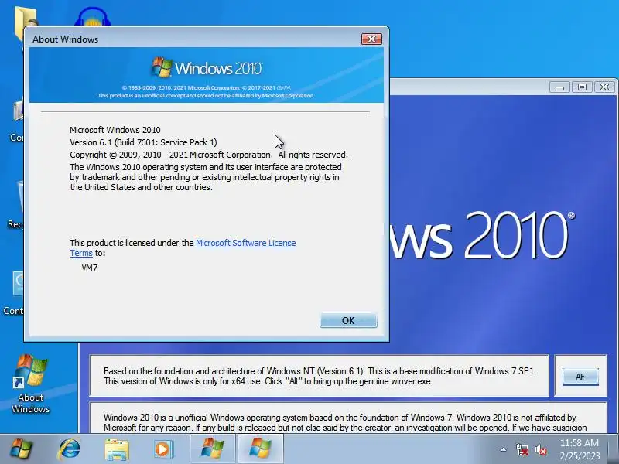Open About Windows desktop shortcut
Screen dimensions: 619x464
[30, 384]
